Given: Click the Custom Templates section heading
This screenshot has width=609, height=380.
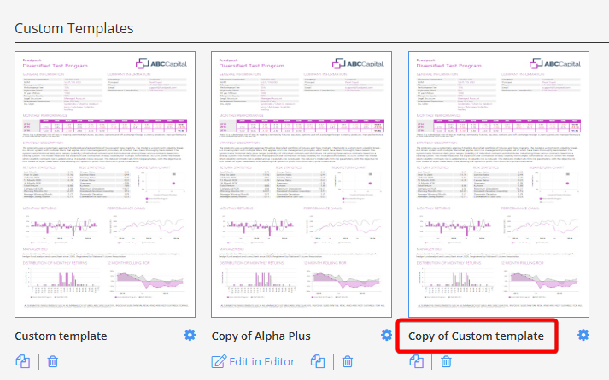Looking at the screenshot, I should 74,28.
